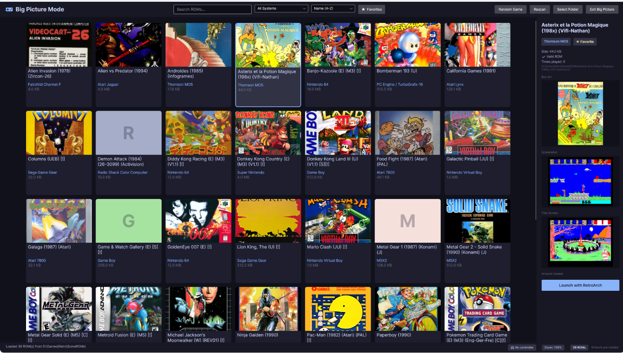The width and height of the screenshot is (623, 353).
Task: Click the Valid ROM checkmark icon
Action: tap(544, 56)
